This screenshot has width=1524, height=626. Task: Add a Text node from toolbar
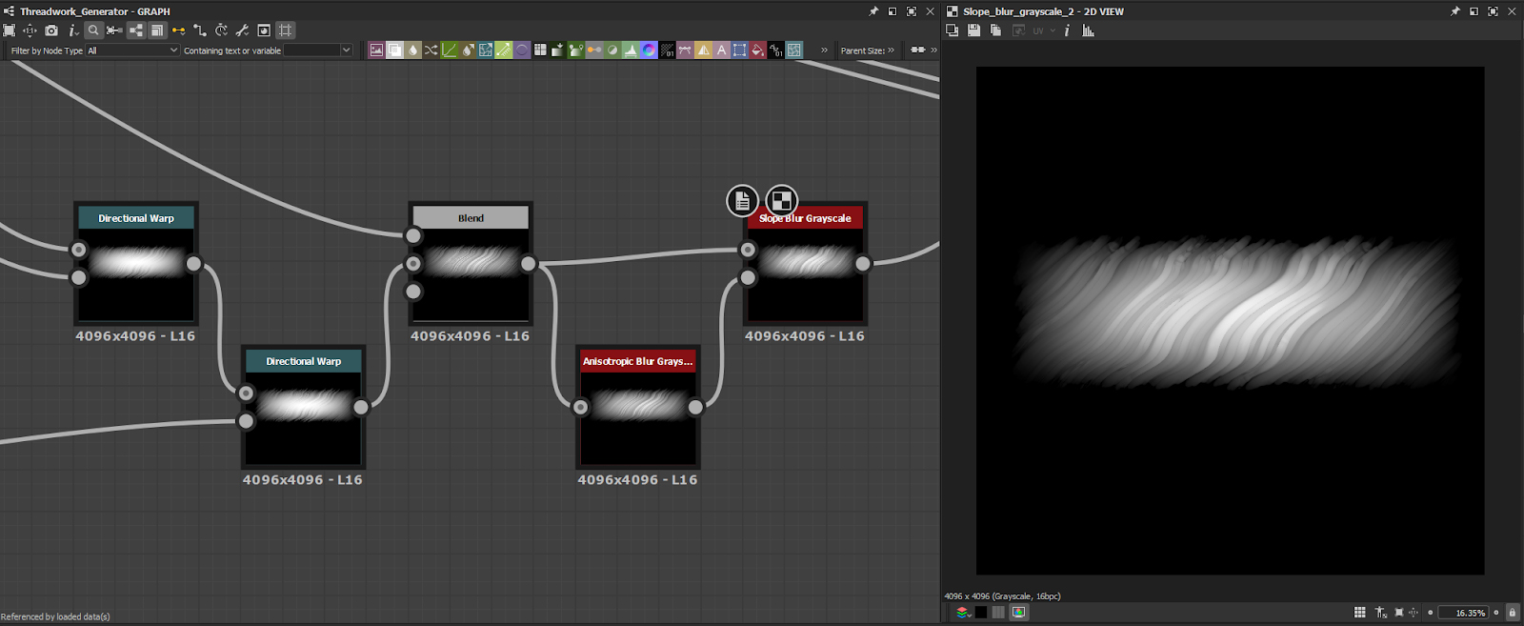tap(721, 50)
